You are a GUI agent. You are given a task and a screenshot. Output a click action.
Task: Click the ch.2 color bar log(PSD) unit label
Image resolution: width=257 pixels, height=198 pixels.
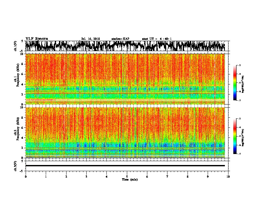pyautogui.click(x=243, y=137)
